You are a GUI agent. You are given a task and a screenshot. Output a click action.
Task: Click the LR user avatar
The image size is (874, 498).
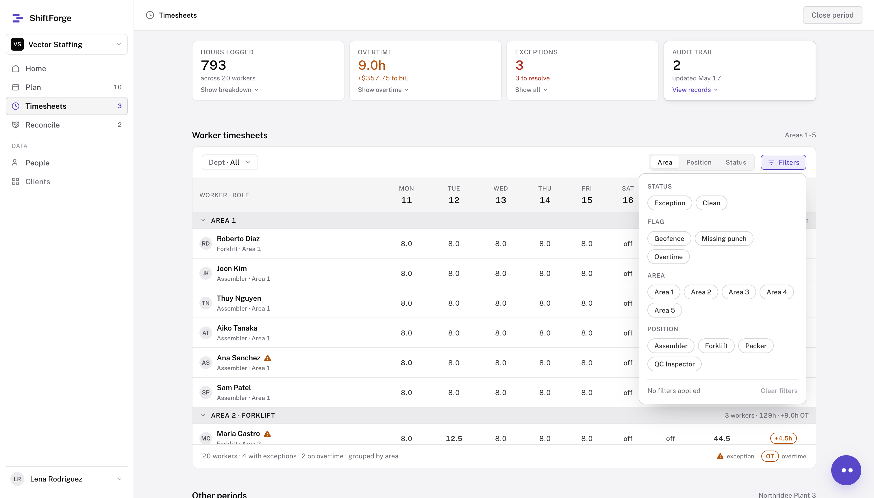click(17, 479)
